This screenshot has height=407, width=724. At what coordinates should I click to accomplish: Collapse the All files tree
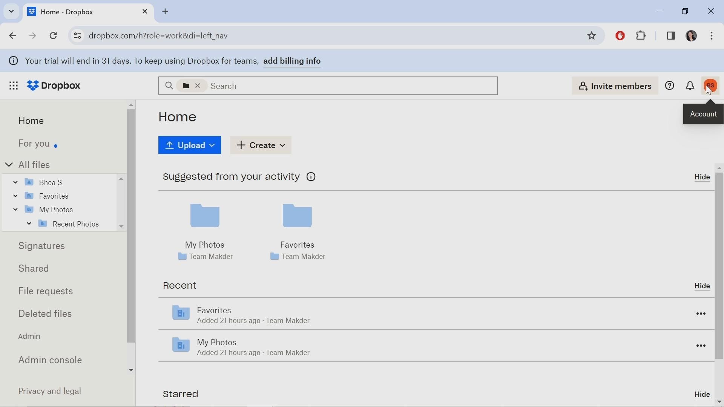[x=9, y=165]
